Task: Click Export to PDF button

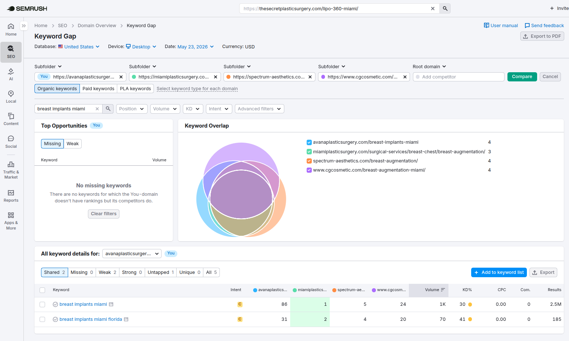Action: (542, 36)
